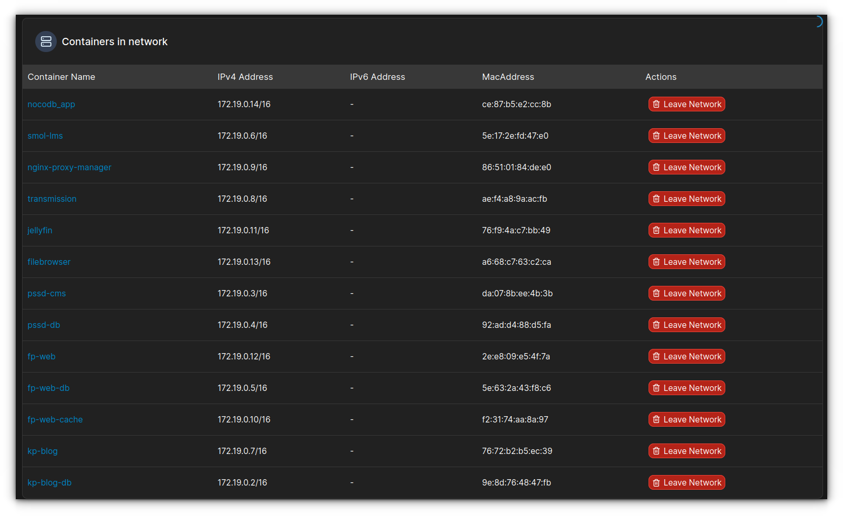Click the trash icon beside fp-web-cache's leave action
The image size is (843, 516).
pos(656,419)
